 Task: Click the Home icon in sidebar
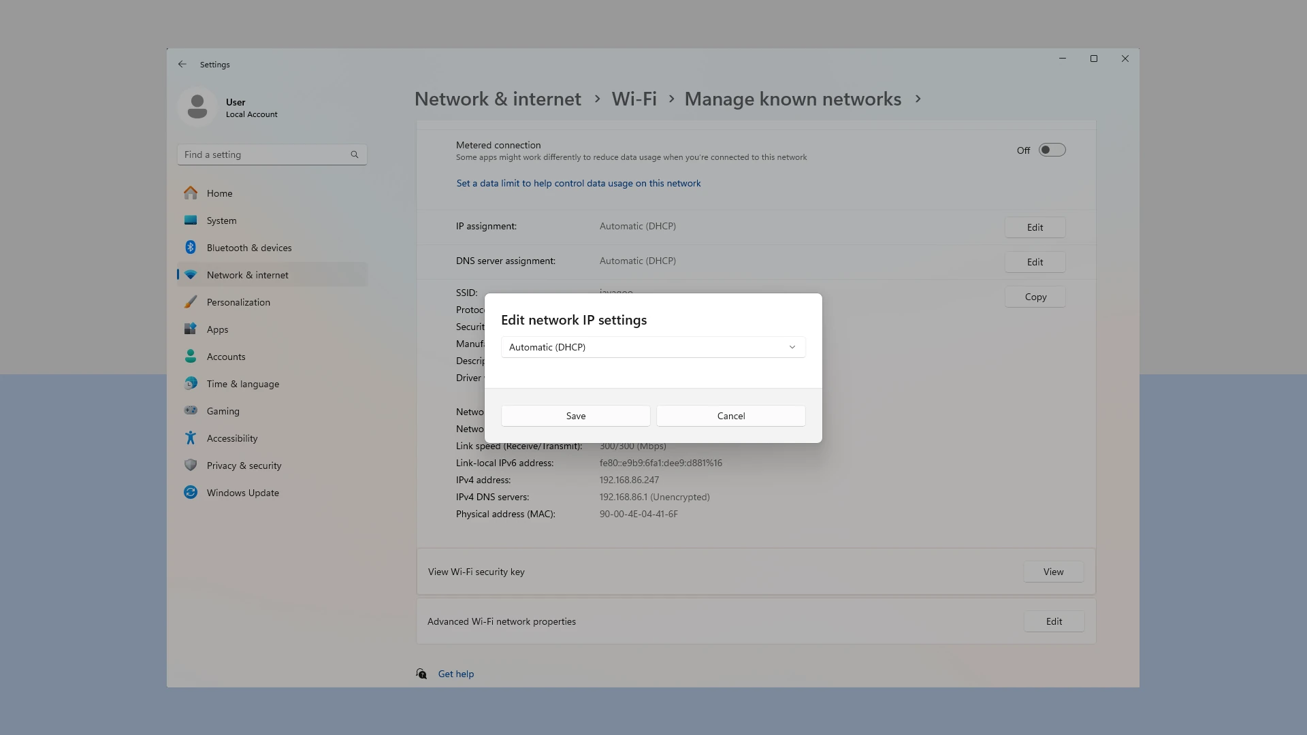click(x=191, y=192)
